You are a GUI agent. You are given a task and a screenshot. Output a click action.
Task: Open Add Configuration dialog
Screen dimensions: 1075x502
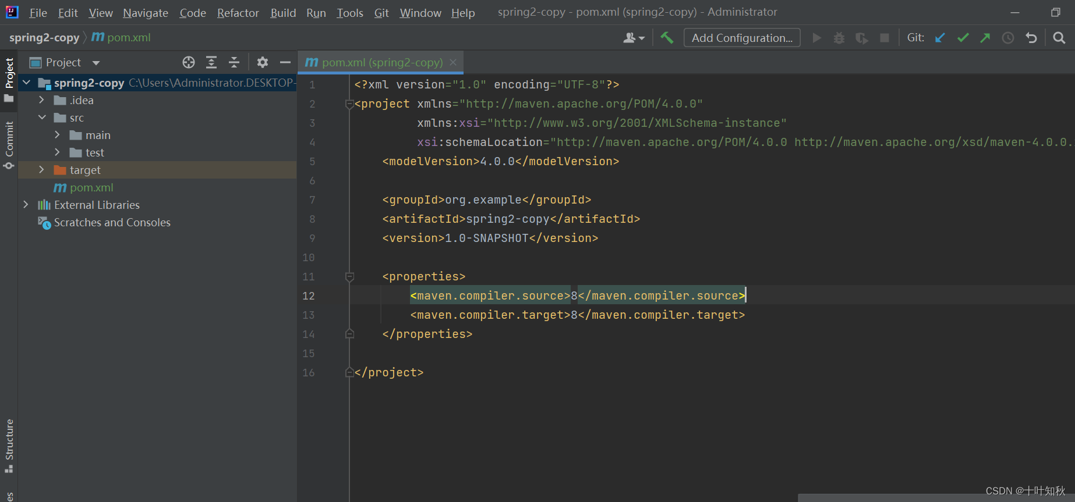(x=742, y=38)
